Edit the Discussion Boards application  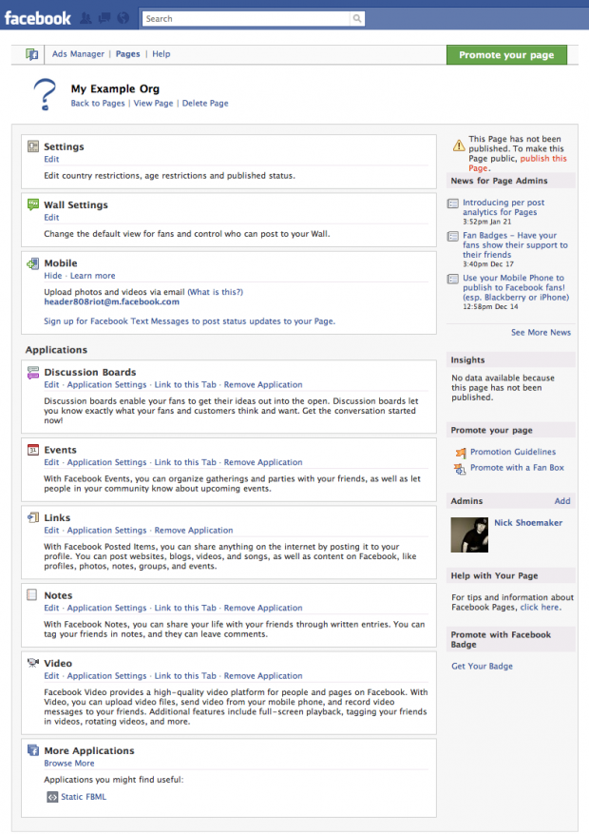51,384
